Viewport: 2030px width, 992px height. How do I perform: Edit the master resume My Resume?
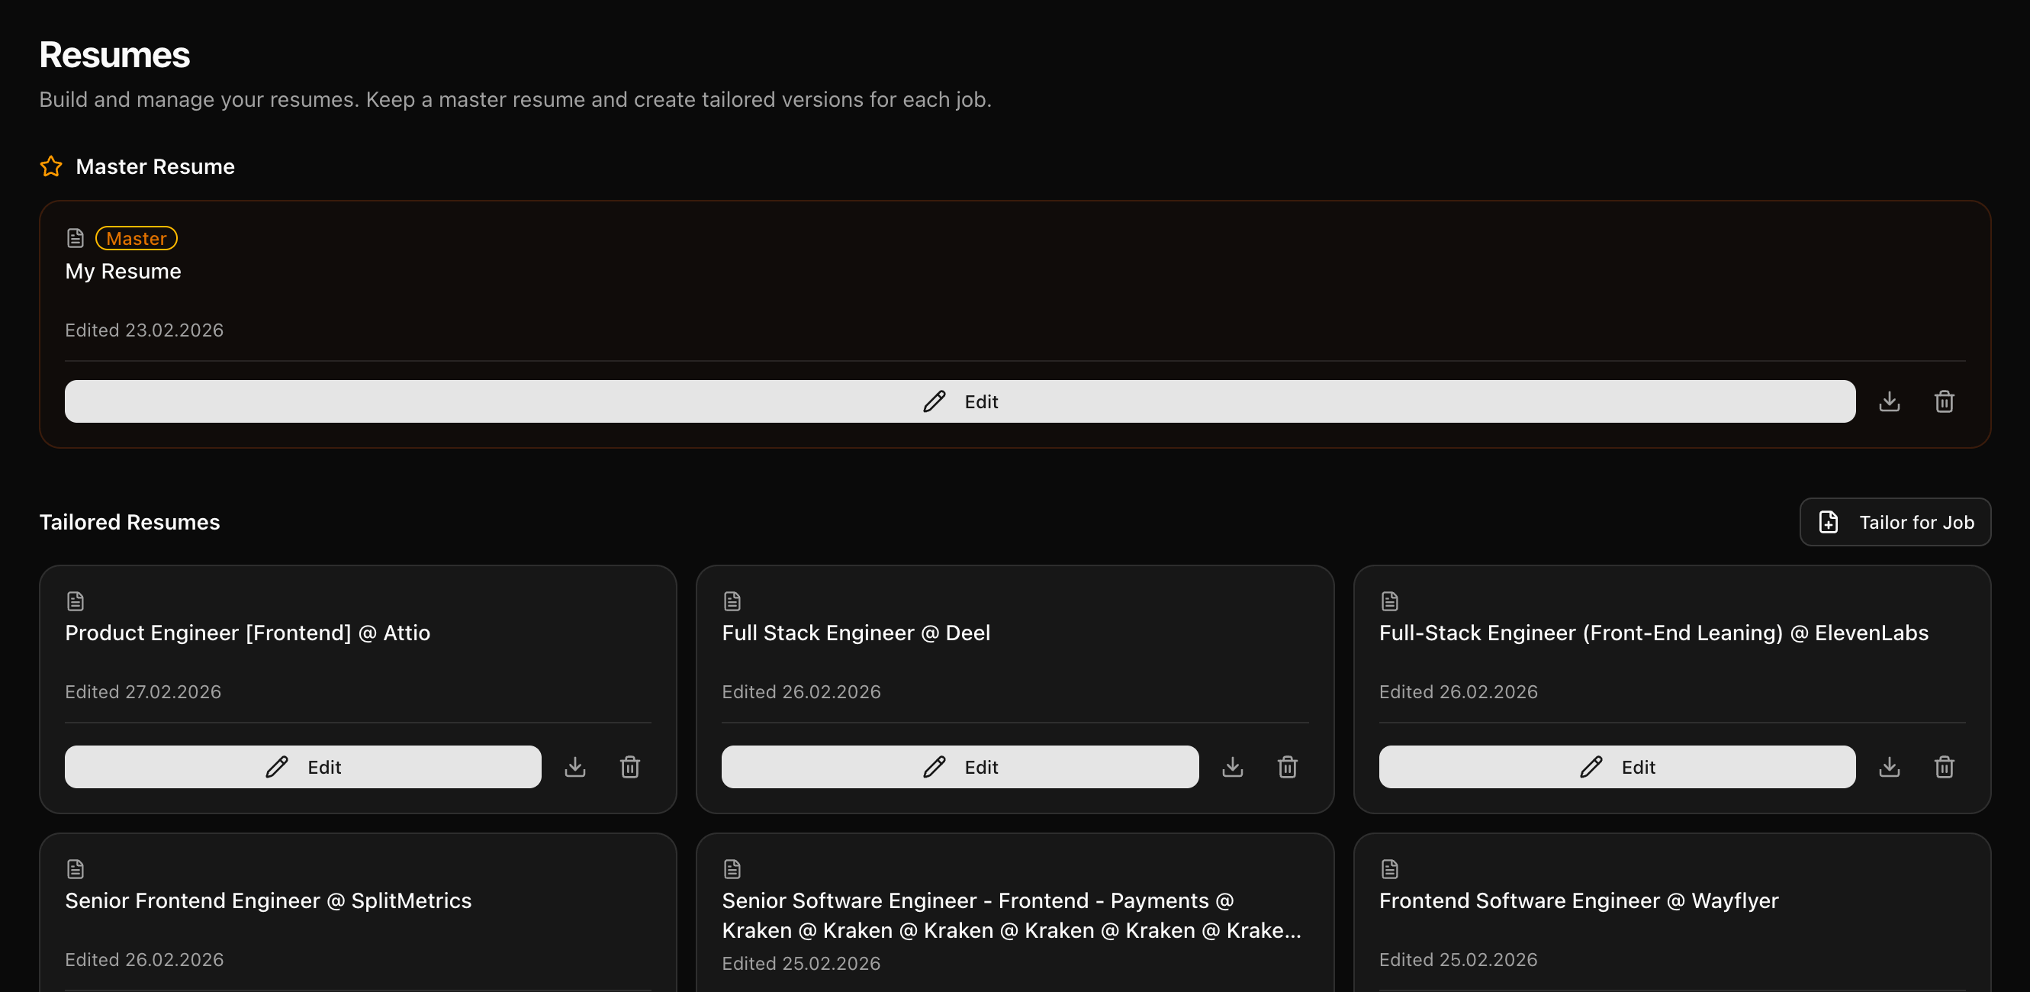pos(960,401)
